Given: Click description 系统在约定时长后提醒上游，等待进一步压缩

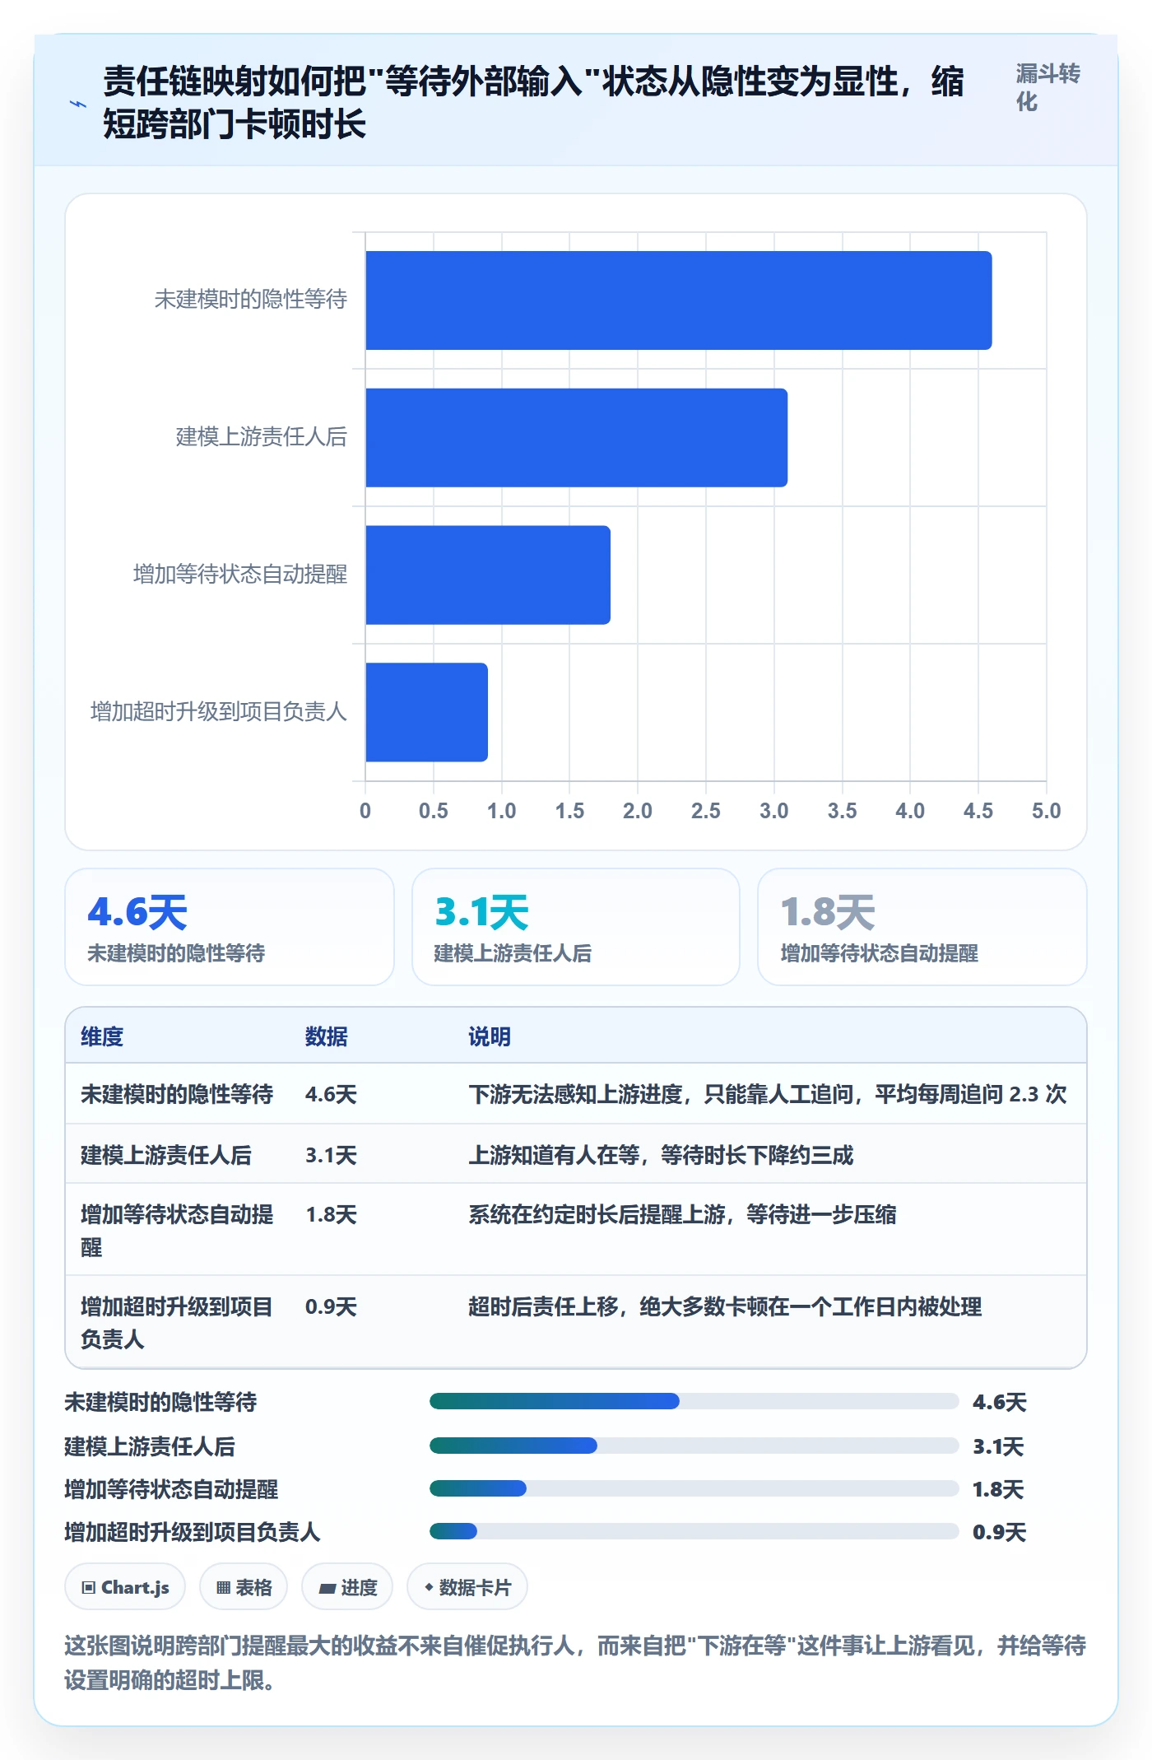Looking at the screenshot, I should [682, 1214].
